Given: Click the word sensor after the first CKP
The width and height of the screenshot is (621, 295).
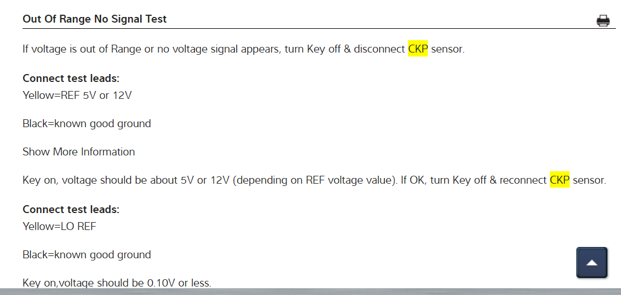Looking at the screenshot, I should point(448,49).
